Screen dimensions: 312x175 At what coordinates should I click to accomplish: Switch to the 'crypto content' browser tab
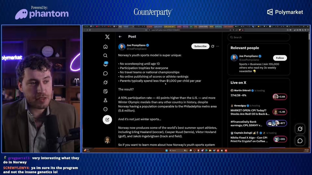pyautogui.click(x=158, y=26)
